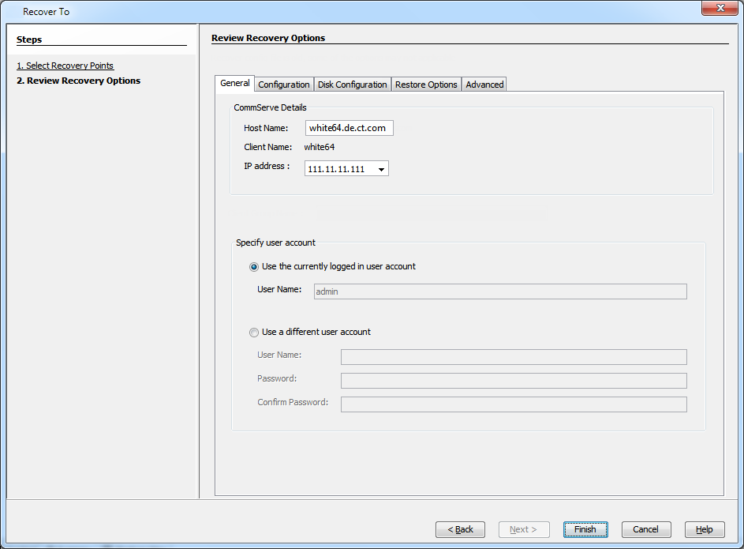Open the Advanced tab
This screenshot has height=549, width=744.
tap(484, 85)
